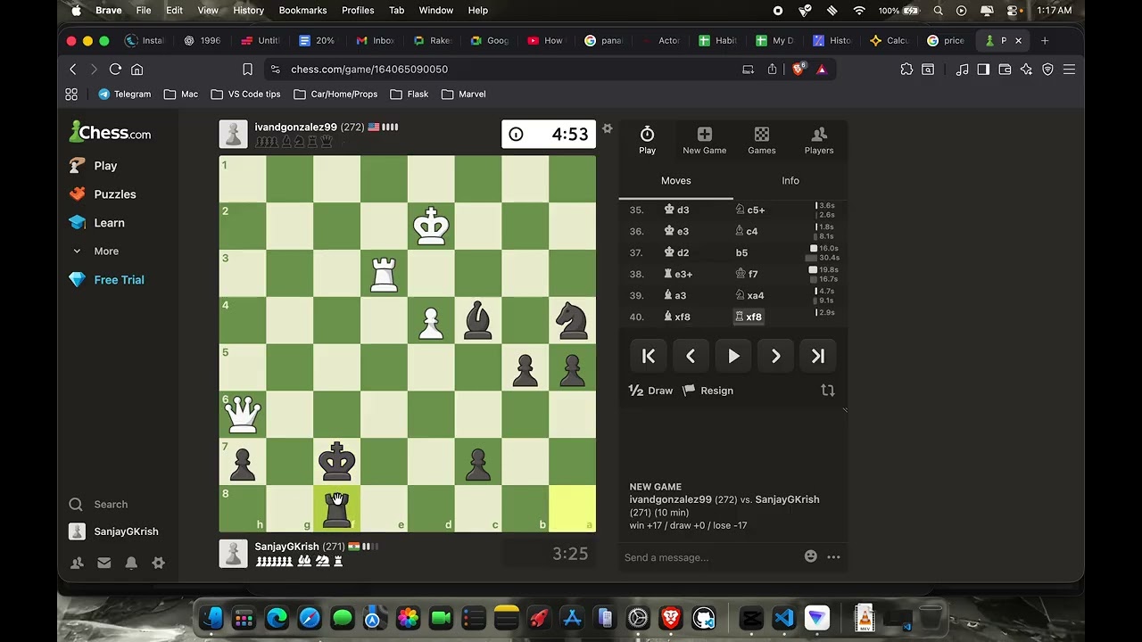Open the friends icon in sidebar
The image size is (1142, 642).
77,563
